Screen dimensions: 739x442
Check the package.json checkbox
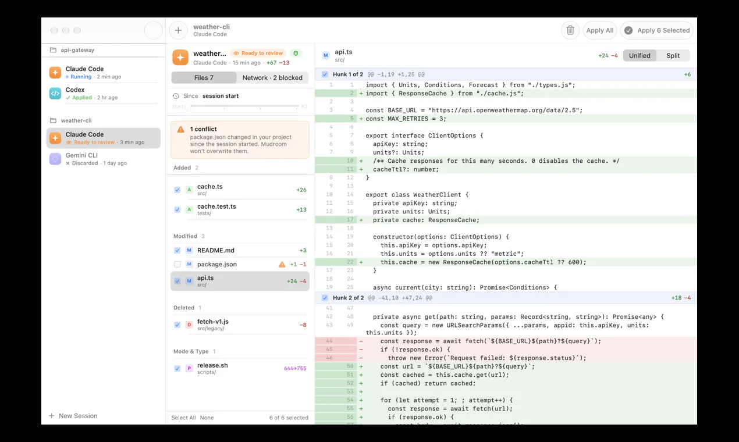[177, 265]
